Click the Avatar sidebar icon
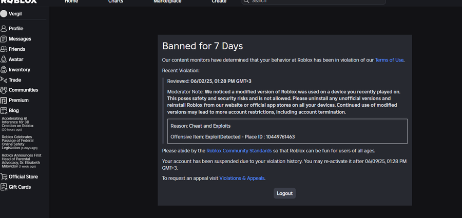462x218 pixels. (x=4, y=59)
